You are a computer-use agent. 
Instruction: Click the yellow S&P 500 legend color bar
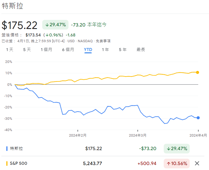[x=7, y=163]
